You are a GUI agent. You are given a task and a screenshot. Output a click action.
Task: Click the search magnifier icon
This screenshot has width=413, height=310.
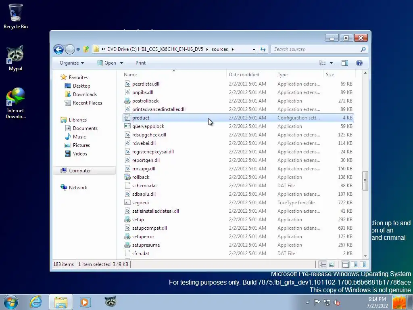click(x=363, y=49)
